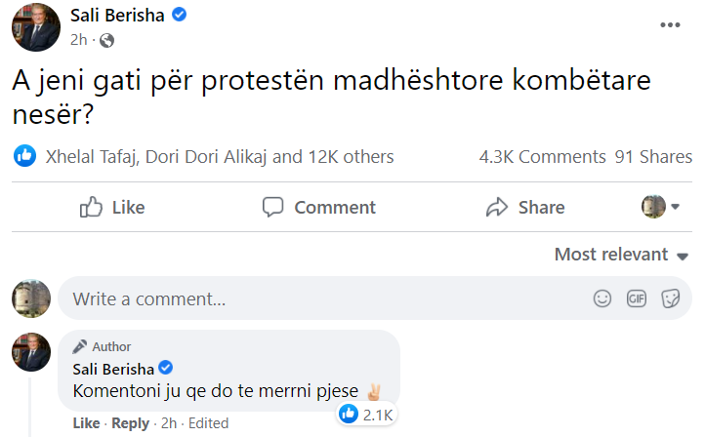
Task: Click the Comment button on the post
Action: click(x=319, y=207)
